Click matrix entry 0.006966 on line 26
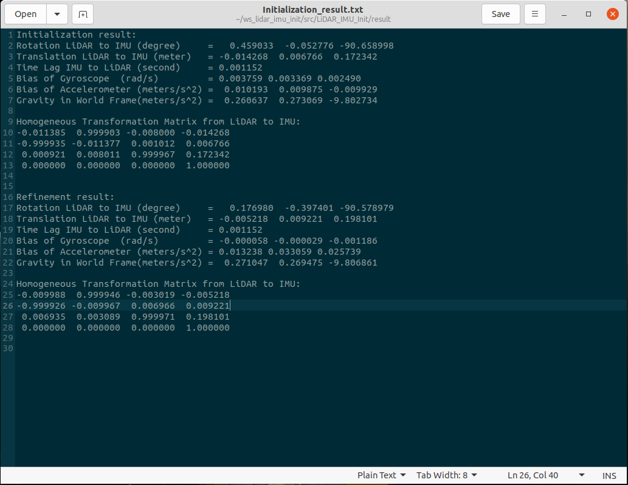The width and height of the screenshot is (628, 485). click(x=153, y=306)
